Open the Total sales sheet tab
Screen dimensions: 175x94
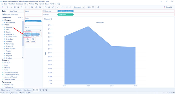tap(19, 90)
